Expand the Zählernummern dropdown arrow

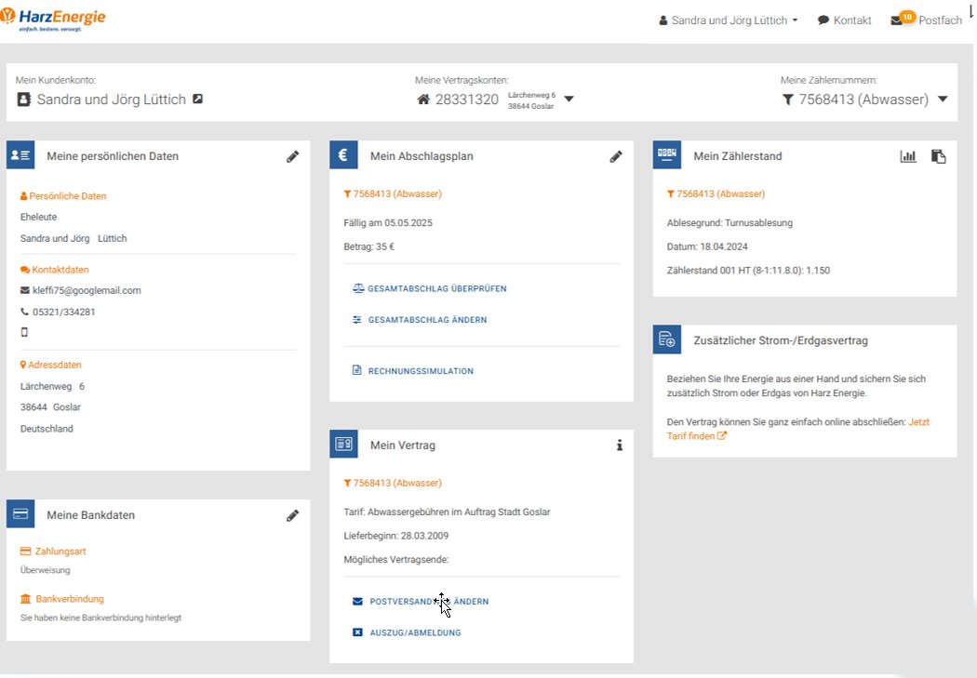coord(943,99)
